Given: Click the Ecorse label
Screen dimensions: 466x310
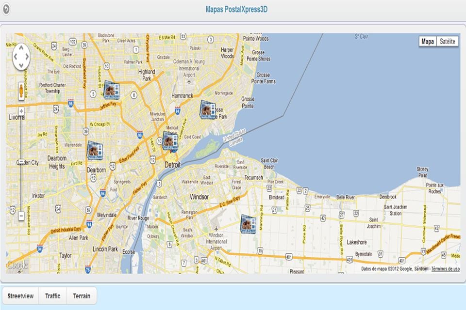Looking at the screenshot, I should point(129,252).
